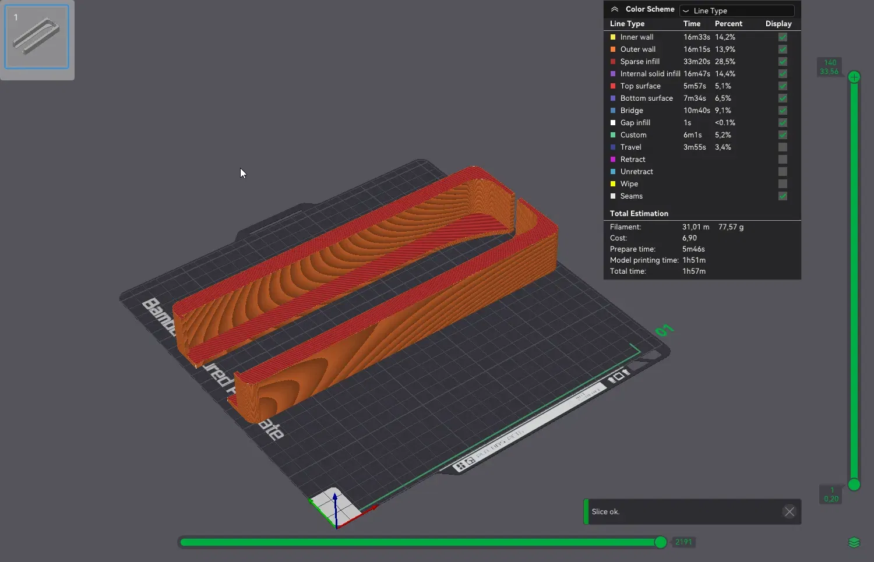The height and width of the screenshot is (562, 874).
Task: Click the Inner wall yellow color swatch
Action: pyautogui.click(x=613, y=37)
